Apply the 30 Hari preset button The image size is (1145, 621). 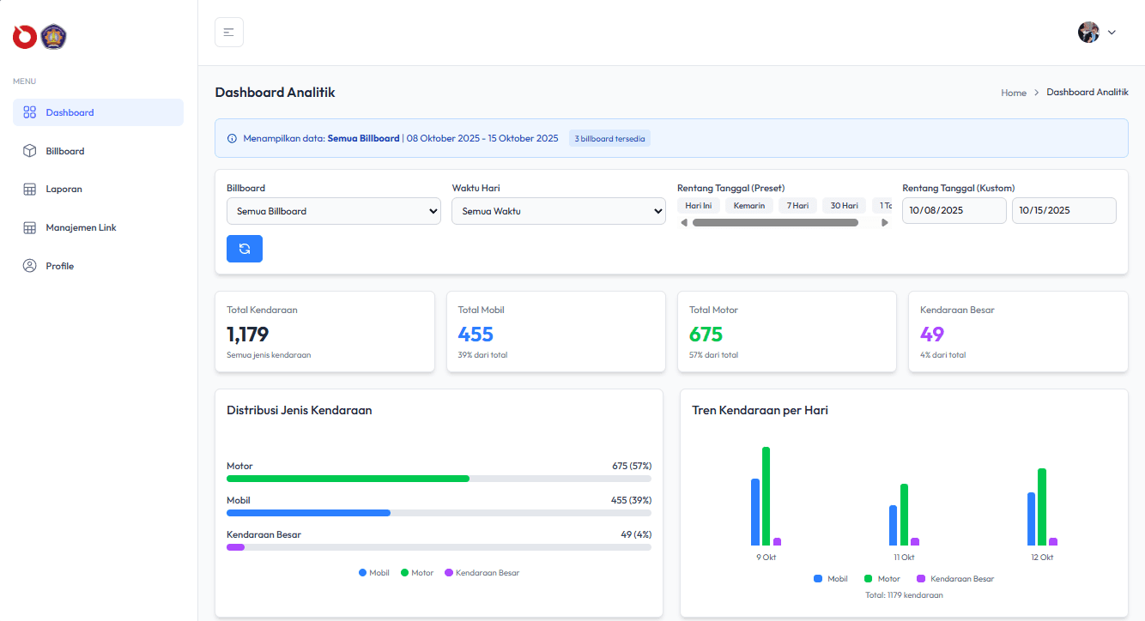pyautogui.click(x=843, y=205)
